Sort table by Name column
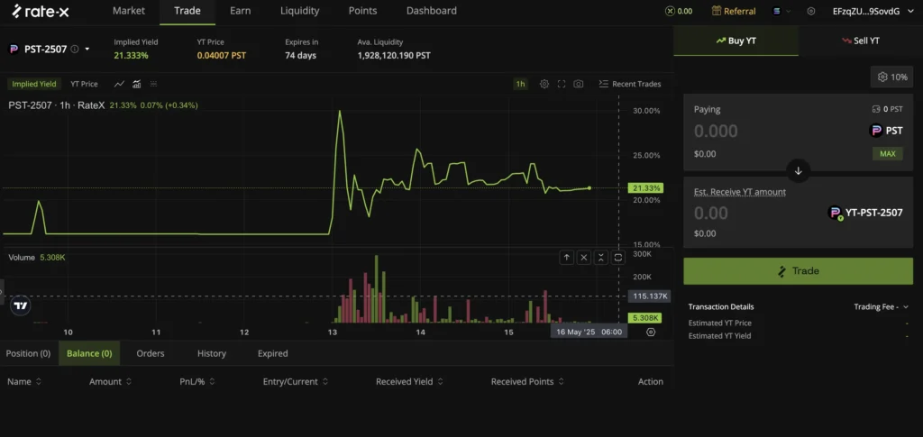This screenshot has height=437, width=923. coord(24,382)
